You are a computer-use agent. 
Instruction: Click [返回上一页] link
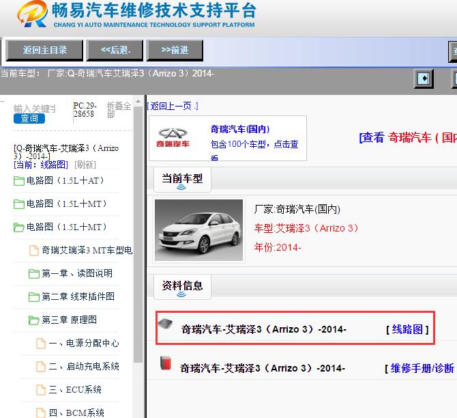[x=173, y=106]
